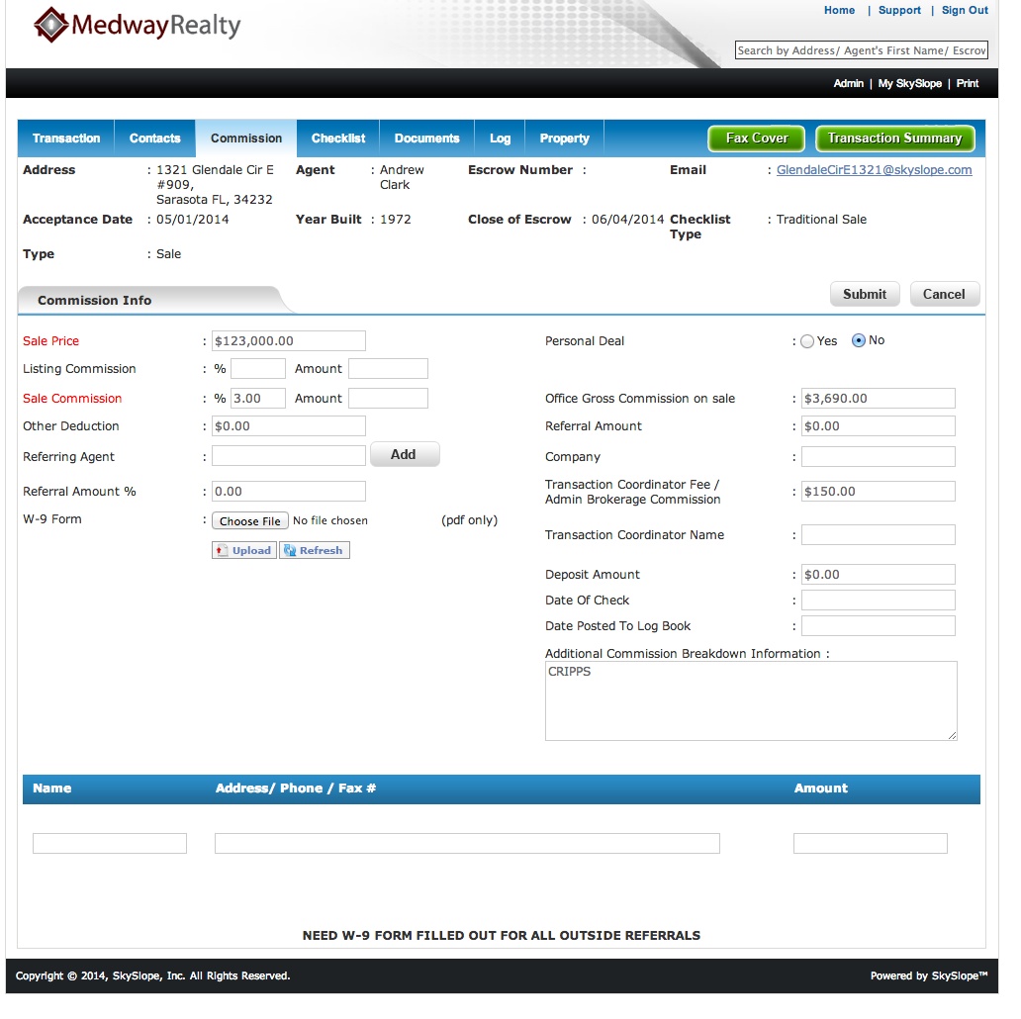Viewport: 1021px width, 1019px height.
Task: Open the Transaction Summary
Action: pos(894,139)
